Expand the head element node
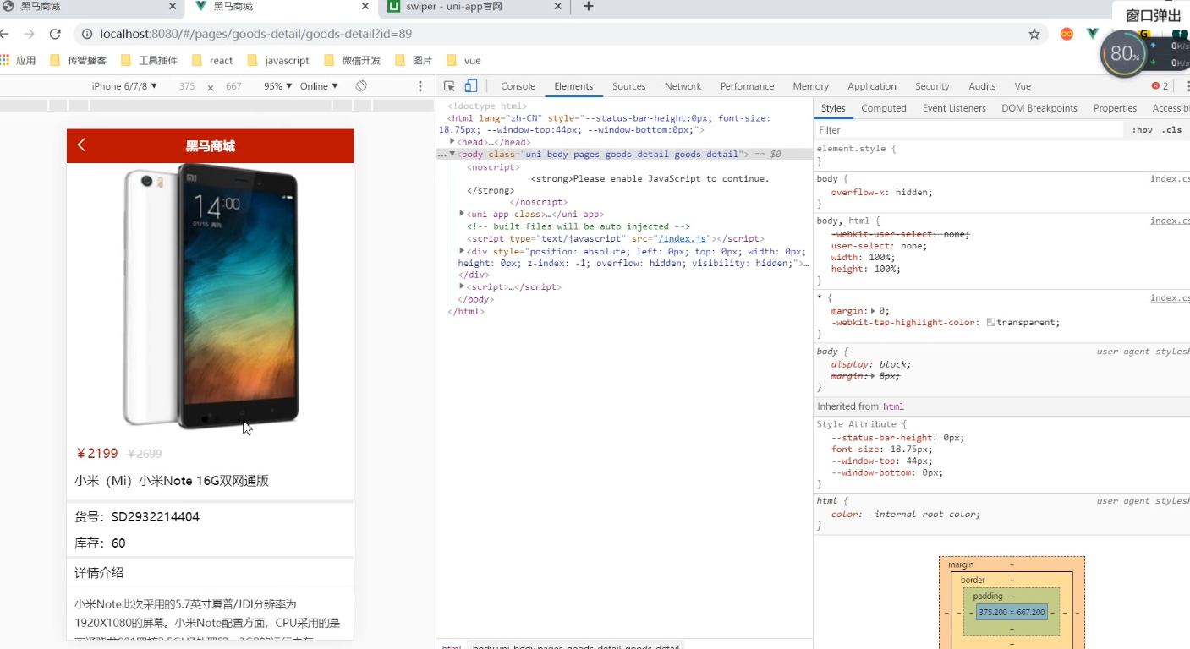Image resolution: width=1190 pixels, height=649 pixels. coord(452,142)
